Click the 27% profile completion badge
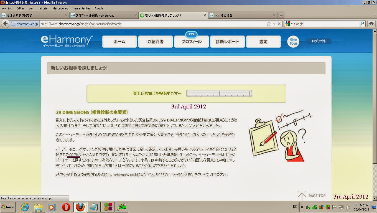The height and width of the screenshot is (213, 377). pos(191,34)
